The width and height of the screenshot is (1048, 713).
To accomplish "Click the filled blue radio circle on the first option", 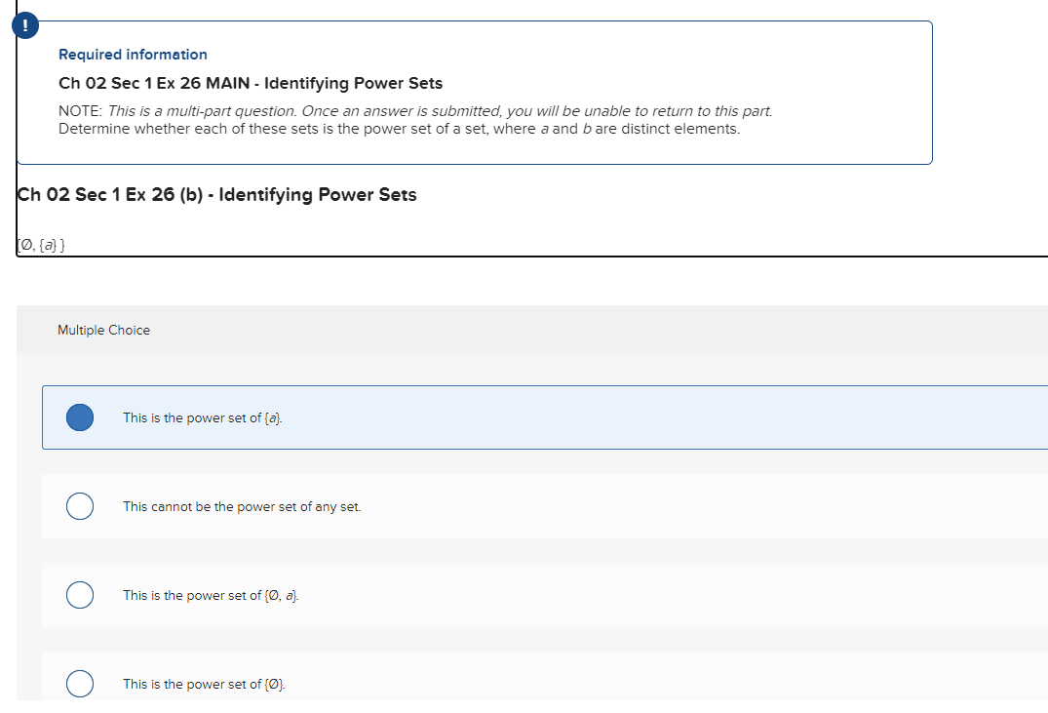I will tap(79, 417).
